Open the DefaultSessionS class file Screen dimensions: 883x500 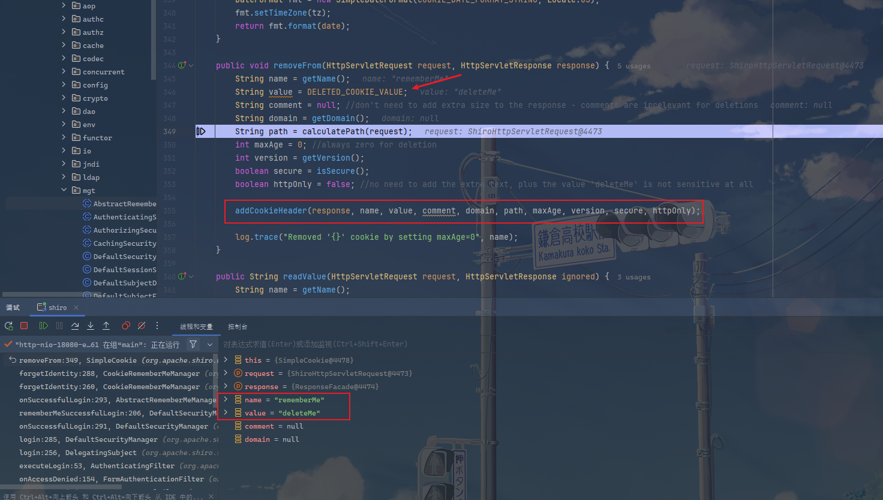tap(125, 270)
